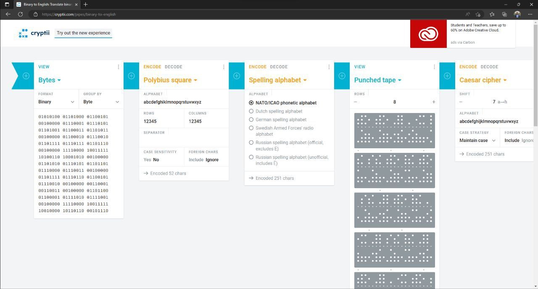Add a brick before Caesar cipher
This screenshot has width=538, height=289.
[447, 76]
